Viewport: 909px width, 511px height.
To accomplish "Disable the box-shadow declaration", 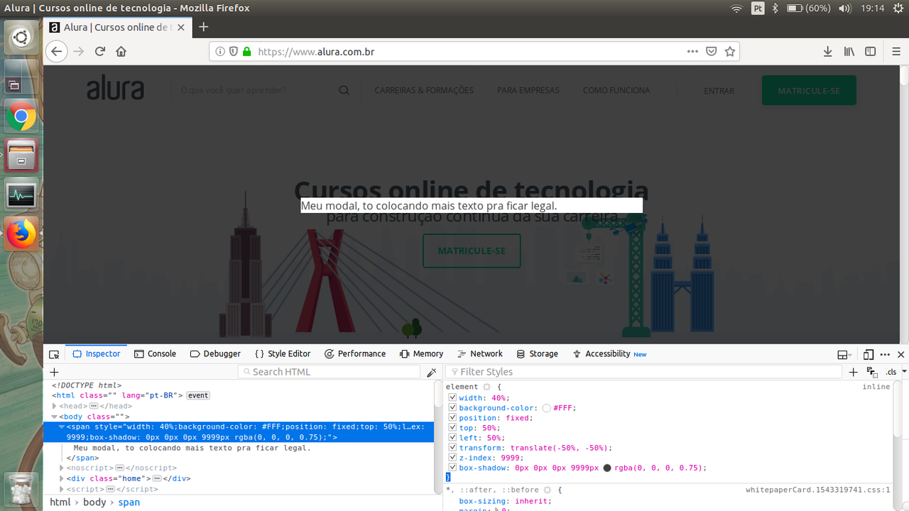I will tap(452, 468).
